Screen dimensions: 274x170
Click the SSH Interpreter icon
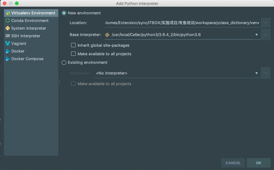click(8, 36)
